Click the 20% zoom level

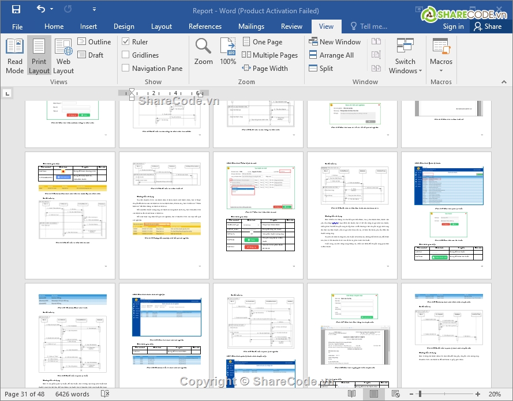pos(495,394)
